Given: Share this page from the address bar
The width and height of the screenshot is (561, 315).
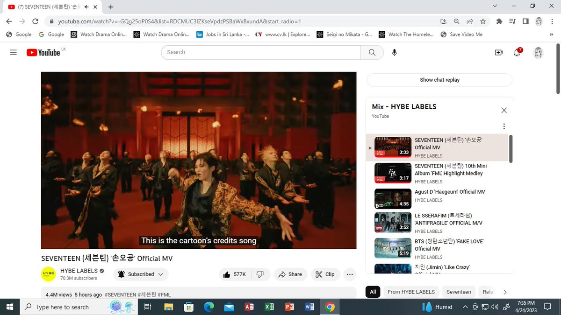Looking at the screenshot, I should (x=469, y=21).
